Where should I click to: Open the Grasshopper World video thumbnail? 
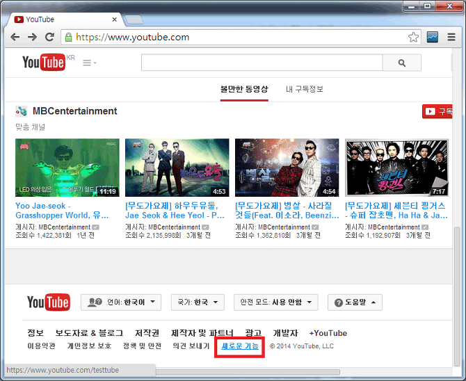[67, 168]
